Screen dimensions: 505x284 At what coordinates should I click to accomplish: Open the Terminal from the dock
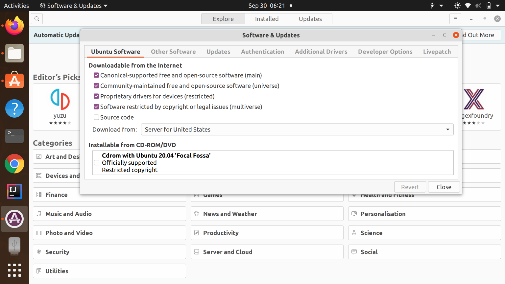pyautogui.click(x=14, y=136)
